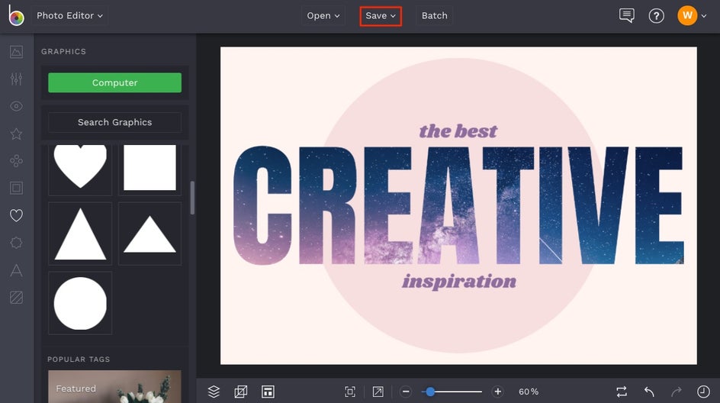Screen dimensions: 720x403
Task: Open the Featured popular tag thumbnail
Action: coord(115,386)
